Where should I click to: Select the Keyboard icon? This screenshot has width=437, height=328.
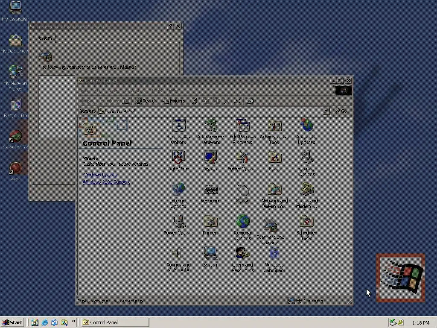pyautogui.click(x=210, y=193)
